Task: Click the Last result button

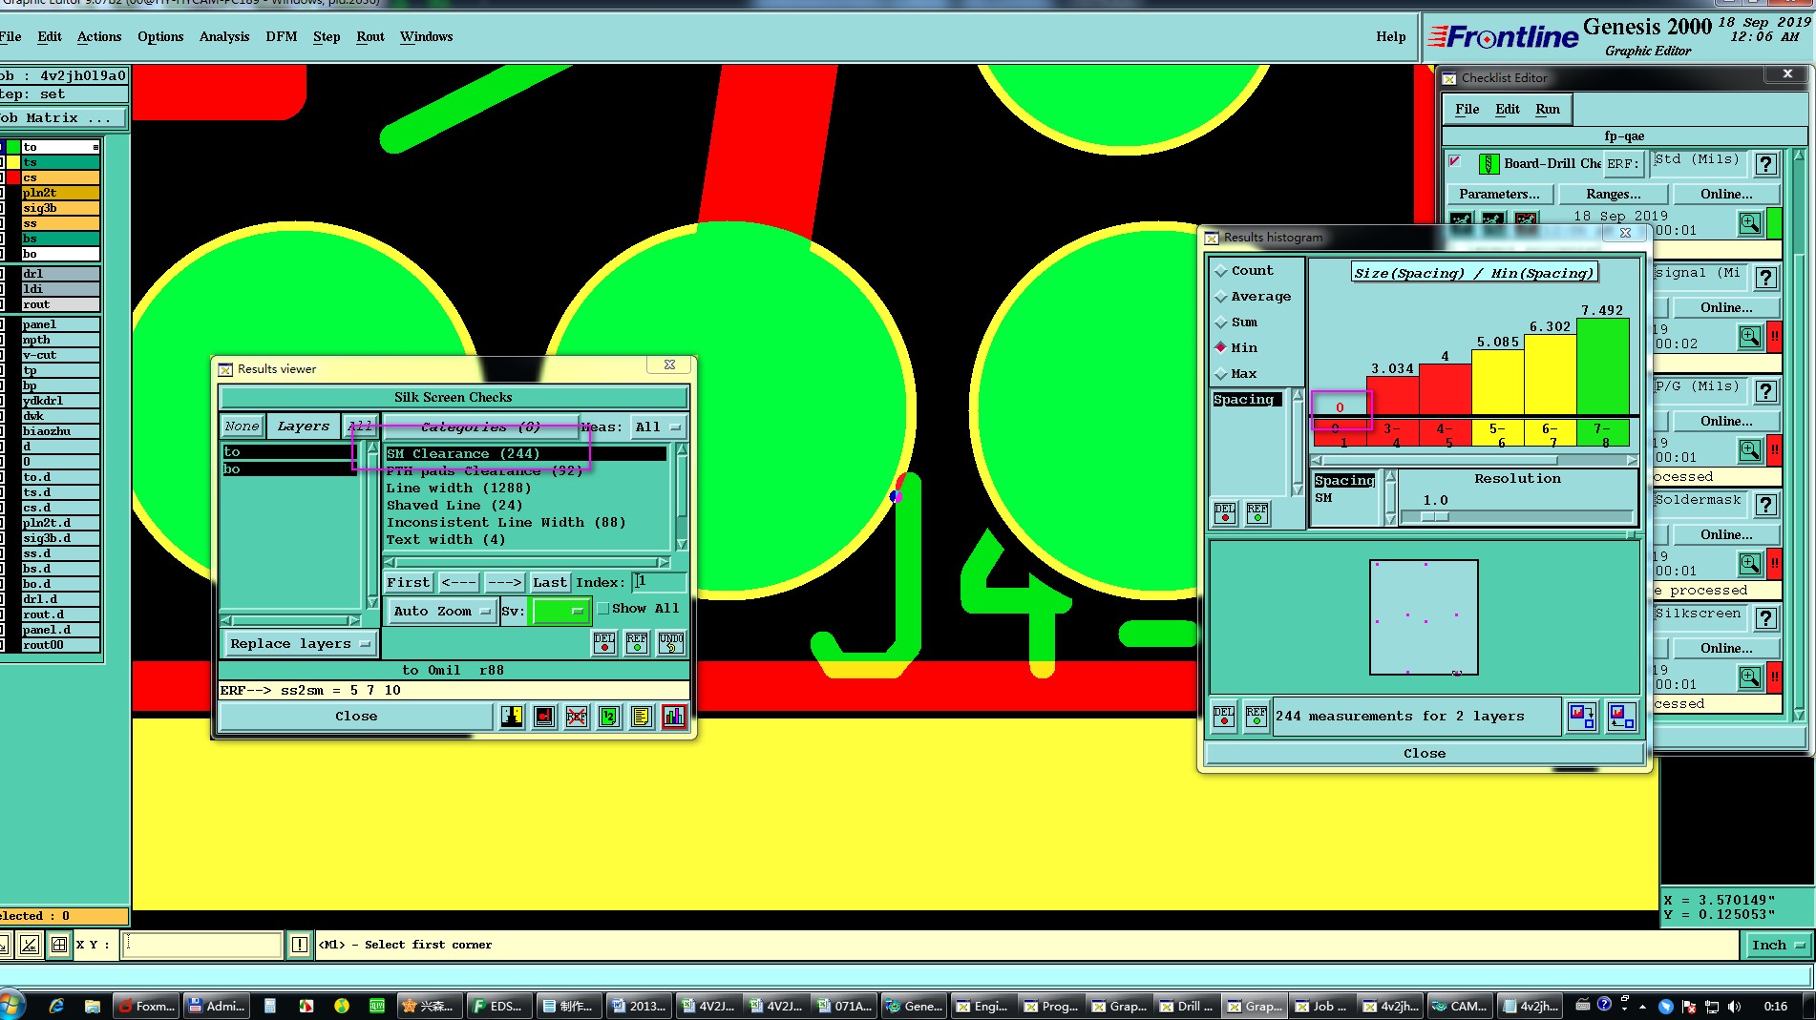Action: click(550, 582)
